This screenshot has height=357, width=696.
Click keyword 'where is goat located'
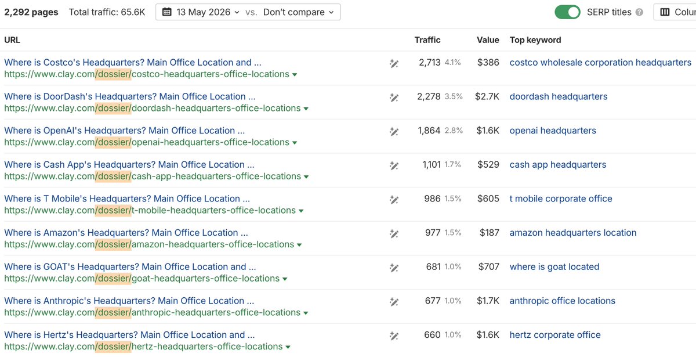coord(554,266)
